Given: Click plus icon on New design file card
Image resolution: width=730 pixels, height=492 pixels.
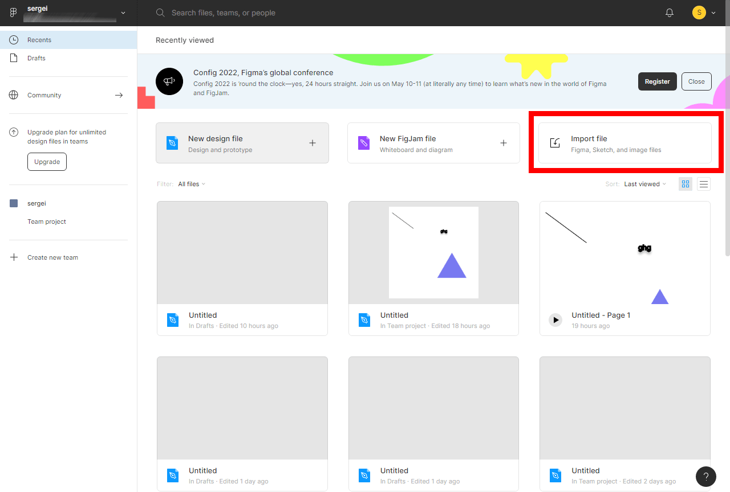Looking at the screenshot, I should pos(313,143).
